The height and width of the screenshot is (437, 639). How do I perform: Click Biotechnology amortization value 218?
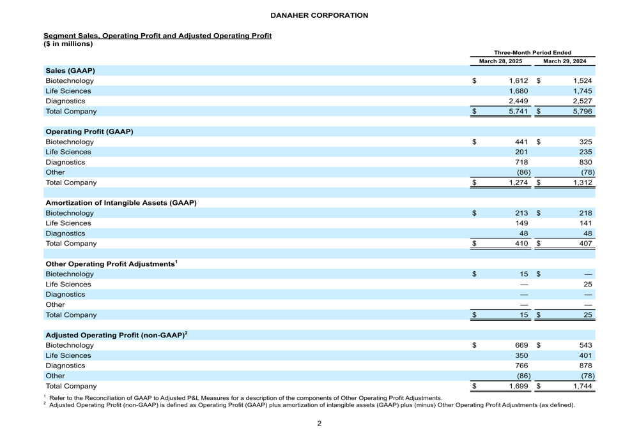click(586, 213)
